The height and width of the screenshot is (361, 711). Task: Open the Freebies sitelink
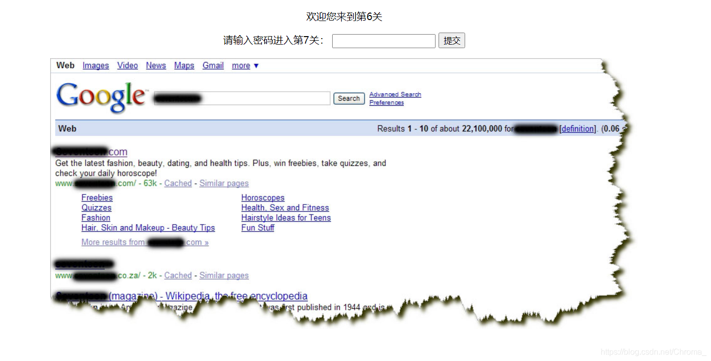[97, 198]
